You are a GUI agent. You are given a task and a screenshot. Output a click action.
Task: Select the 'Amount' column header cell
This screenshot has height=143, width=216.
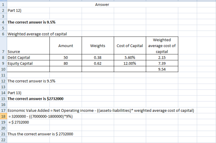pos(66,45)
